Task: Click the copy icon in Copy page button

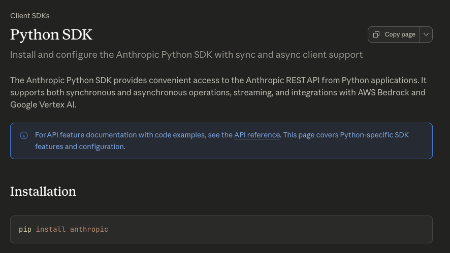Action: pos(376,34)
